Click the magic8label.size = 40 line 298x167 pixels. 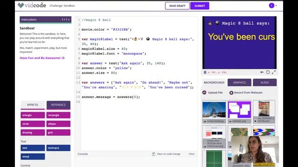[104, 49]
